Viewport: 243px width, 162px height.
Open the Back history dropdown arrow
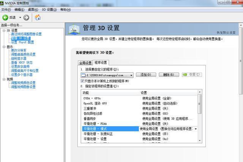click(x=20, y=17)
